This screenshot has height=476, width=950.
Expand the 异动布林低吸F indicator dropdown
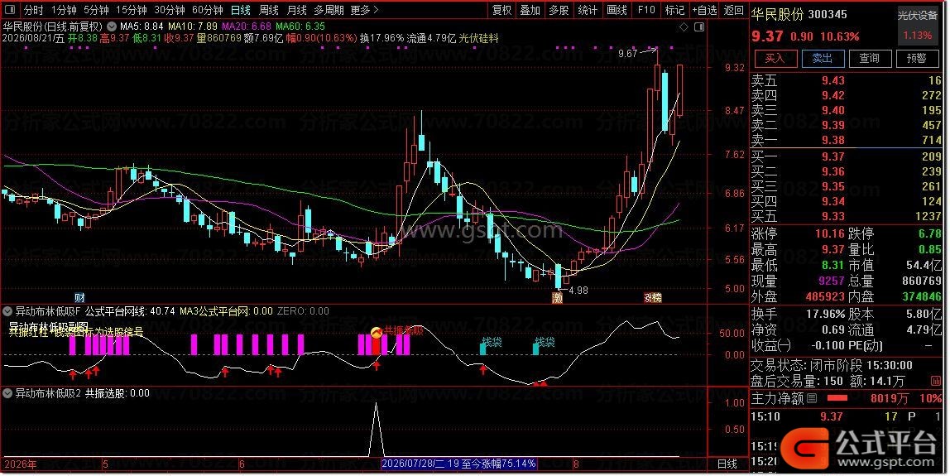point(8,311)
